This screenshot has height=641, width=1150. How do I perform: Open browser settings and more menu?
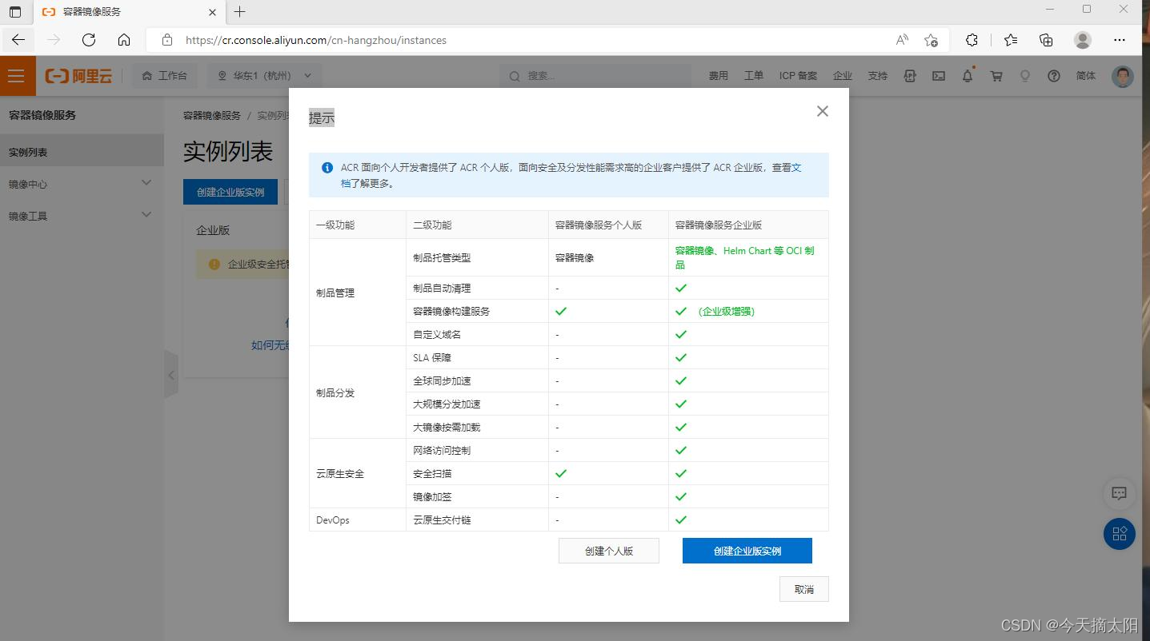click(x=1120, y=40)
